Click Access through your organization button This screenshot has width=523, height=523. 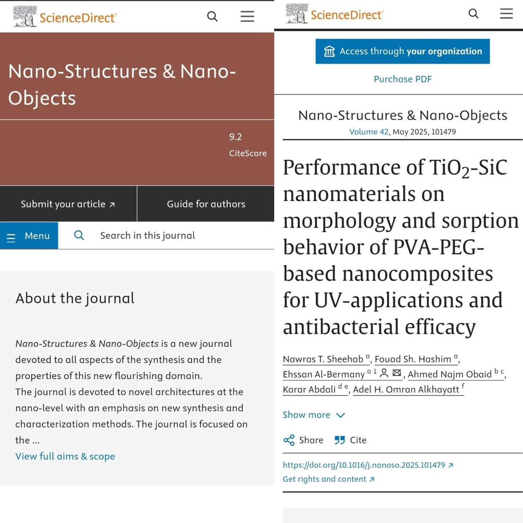(x=402, y=51)
